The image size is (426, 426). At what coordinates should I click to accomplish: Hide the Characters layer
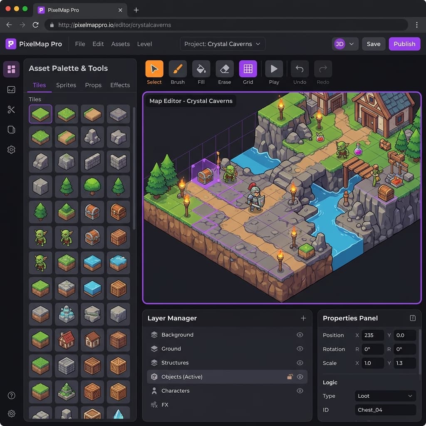[300, 391]
